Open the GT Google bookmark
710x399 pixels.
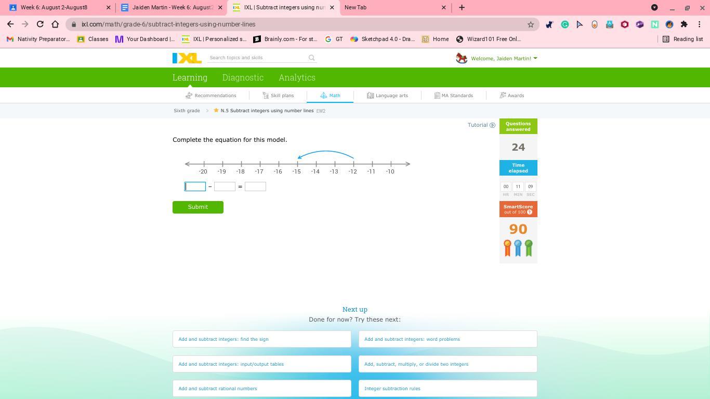coord(334,39)
